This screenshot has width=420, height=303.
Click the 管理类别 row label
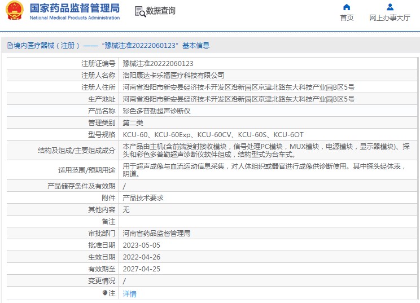[102, 123]
